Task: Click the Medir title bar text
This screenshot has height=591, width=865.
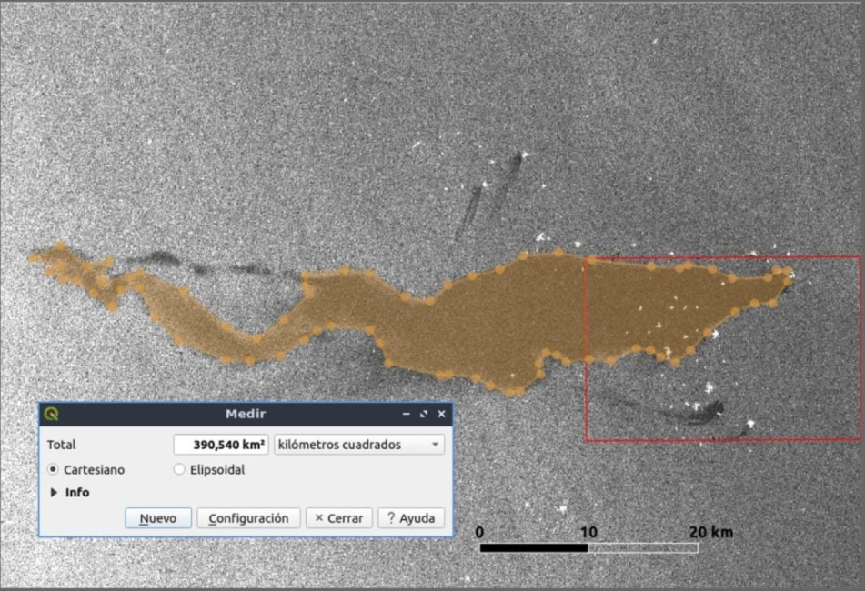Action: click(246, 414)
